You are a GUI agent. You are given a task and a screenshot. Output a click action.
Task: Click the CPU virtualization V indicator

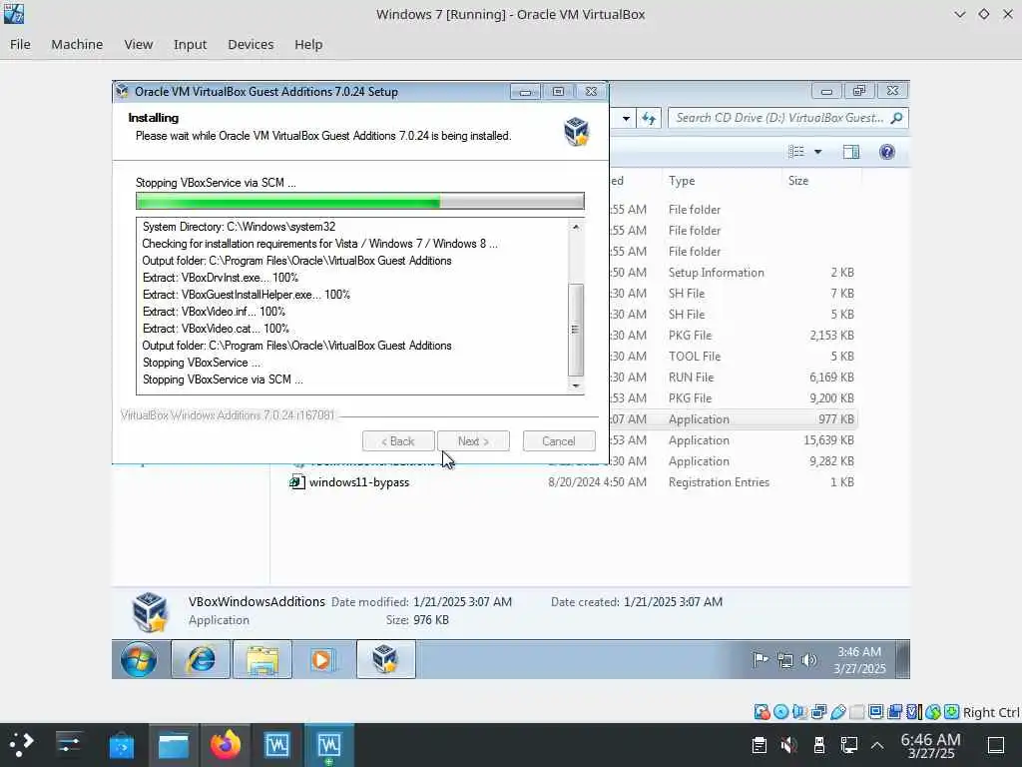click(x=914, y=712)
